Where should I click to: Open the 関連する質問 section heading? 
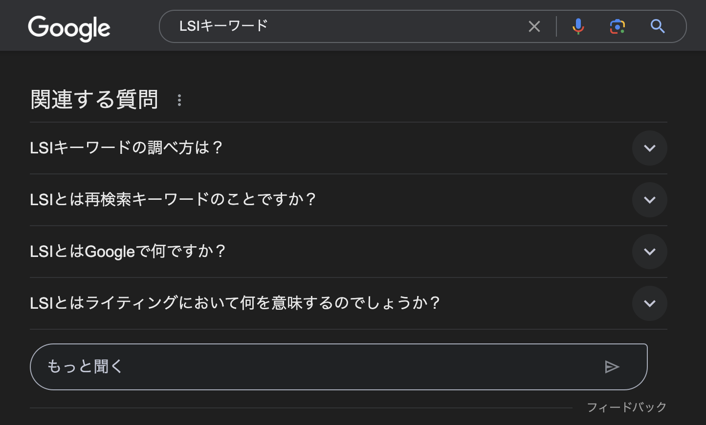tap(94, 99)
